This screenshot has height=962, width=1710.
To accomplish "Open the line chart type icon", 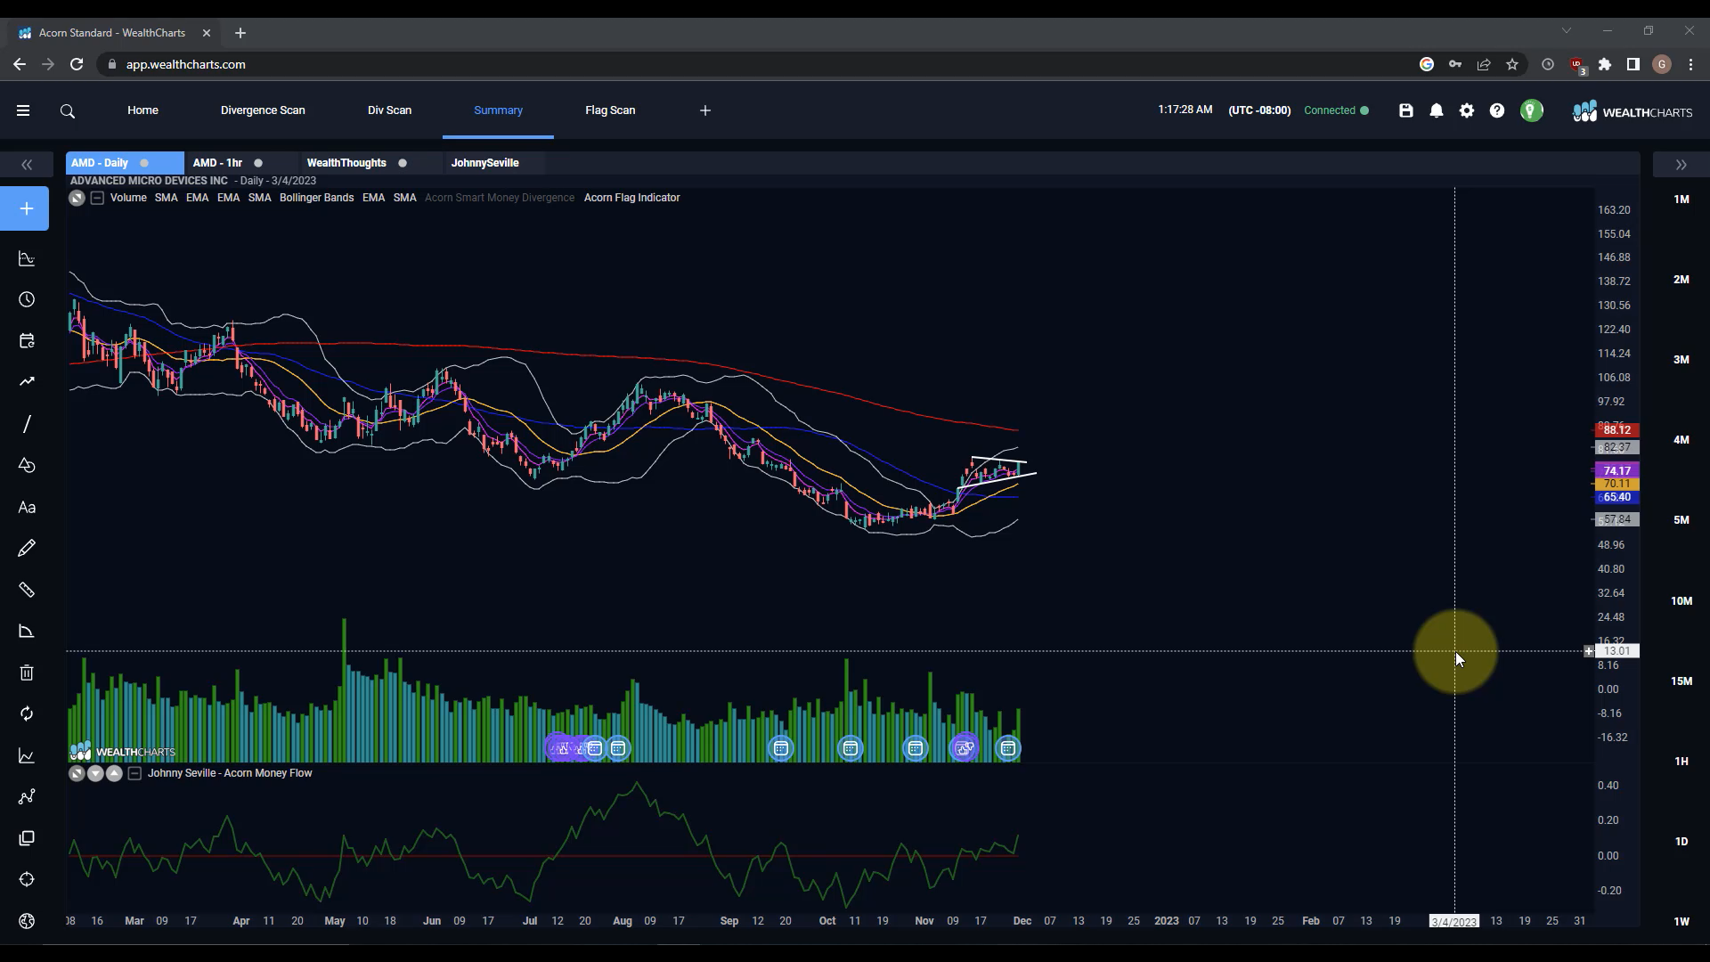I will (27, 755).
